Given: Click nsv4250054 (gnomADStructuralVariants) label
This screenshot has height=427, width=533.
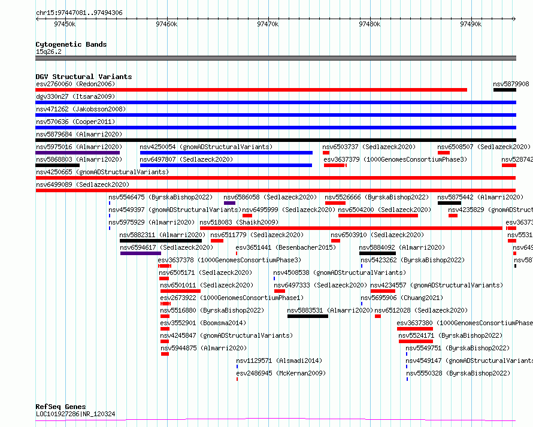Looking at the screenshot, I should (207, 147).
